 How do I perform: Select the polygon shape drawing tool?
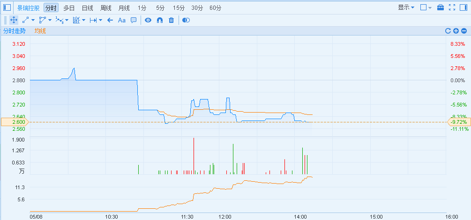[42, 20]
